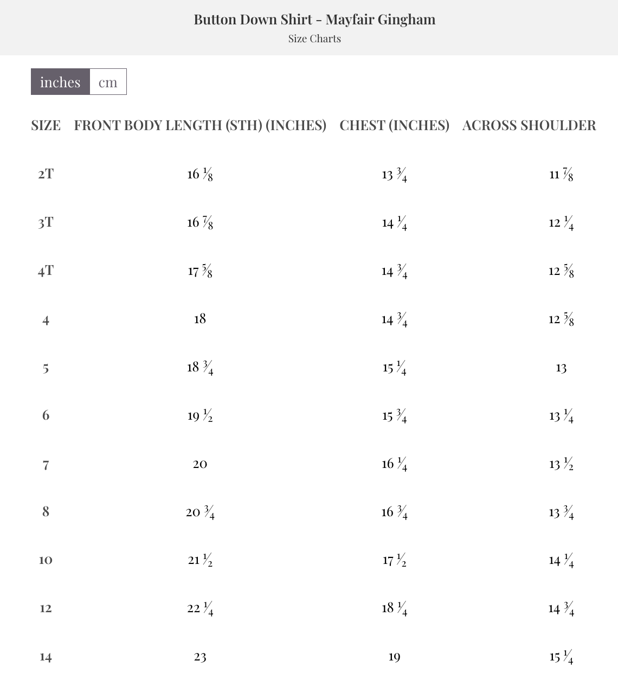The width and height of the screenshot is (618, 680).
Task: Switch units to cm
Action: click(108, 82)
